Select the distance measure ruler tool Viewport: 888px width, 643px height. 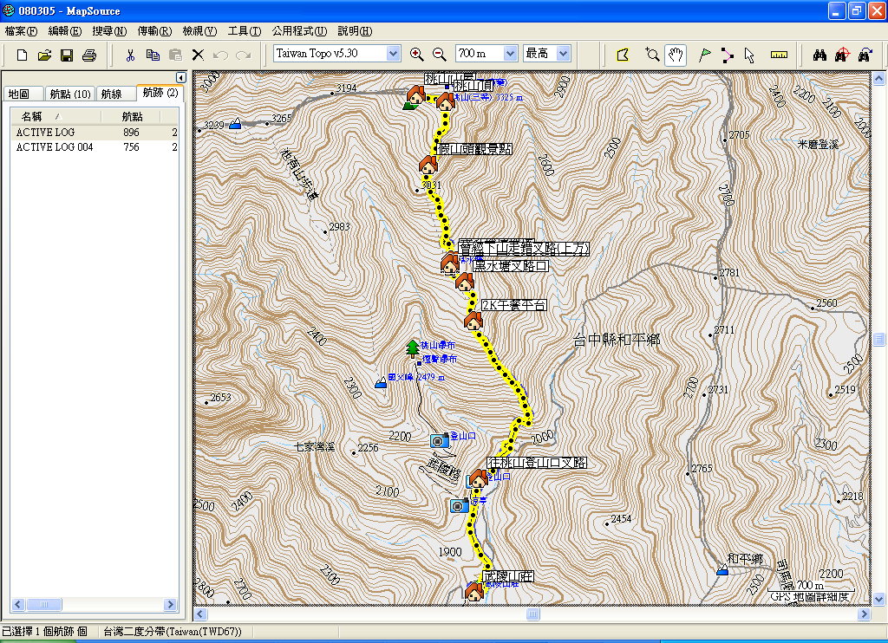pos(780,55)
